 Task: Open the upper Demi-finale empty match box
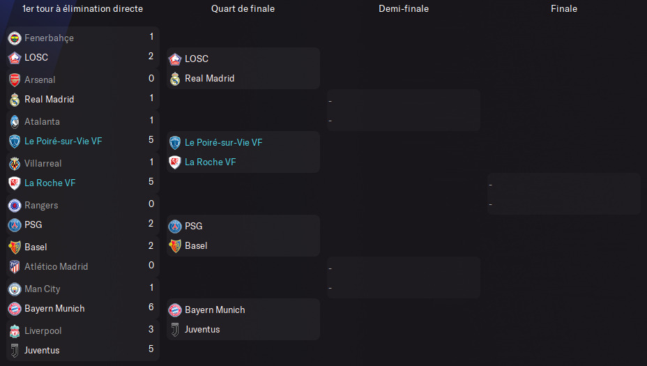(403, 110)
